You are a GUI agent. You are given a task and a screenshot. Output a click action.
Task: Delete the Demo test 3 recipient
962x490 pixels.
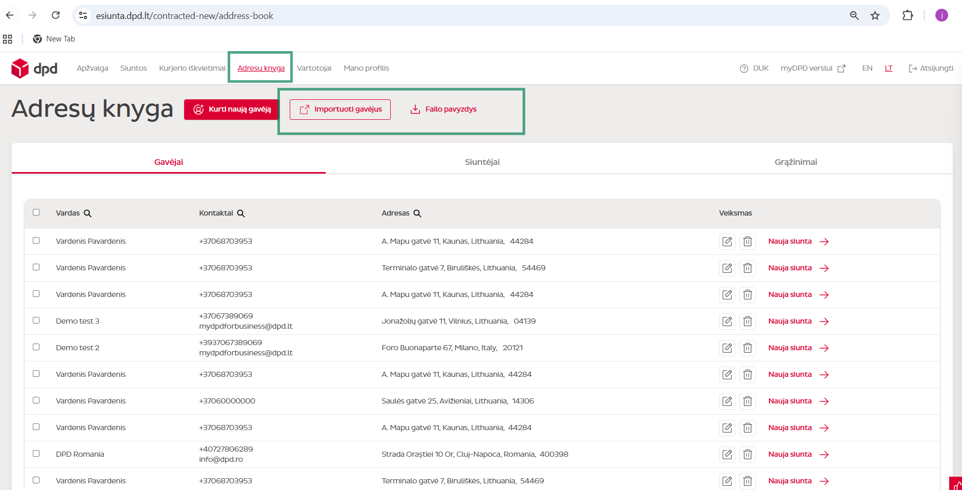point(748,321)
